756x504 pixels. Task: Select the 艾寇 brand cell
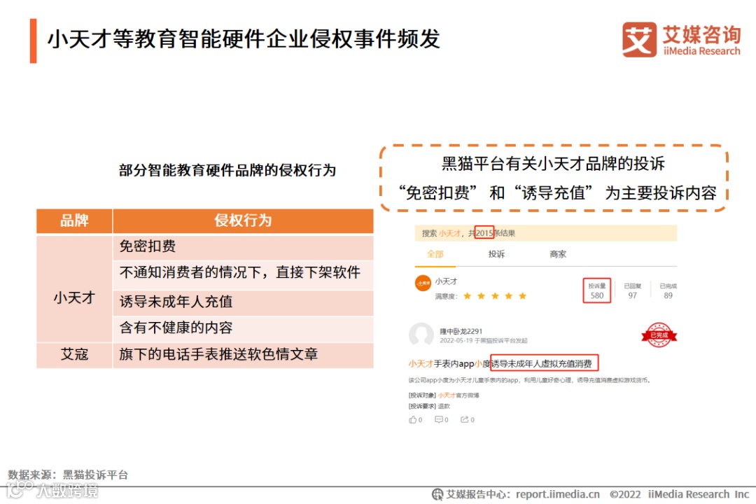click(x=74, y=356)
